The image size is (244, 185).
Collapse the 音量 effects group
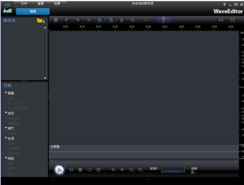click(x=6, y=92)
